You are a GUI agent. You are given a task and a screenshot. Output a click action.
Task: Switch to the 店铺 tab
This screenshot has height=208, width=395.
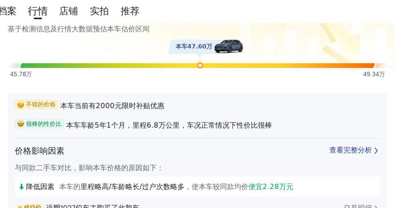(x=69, y=11)
